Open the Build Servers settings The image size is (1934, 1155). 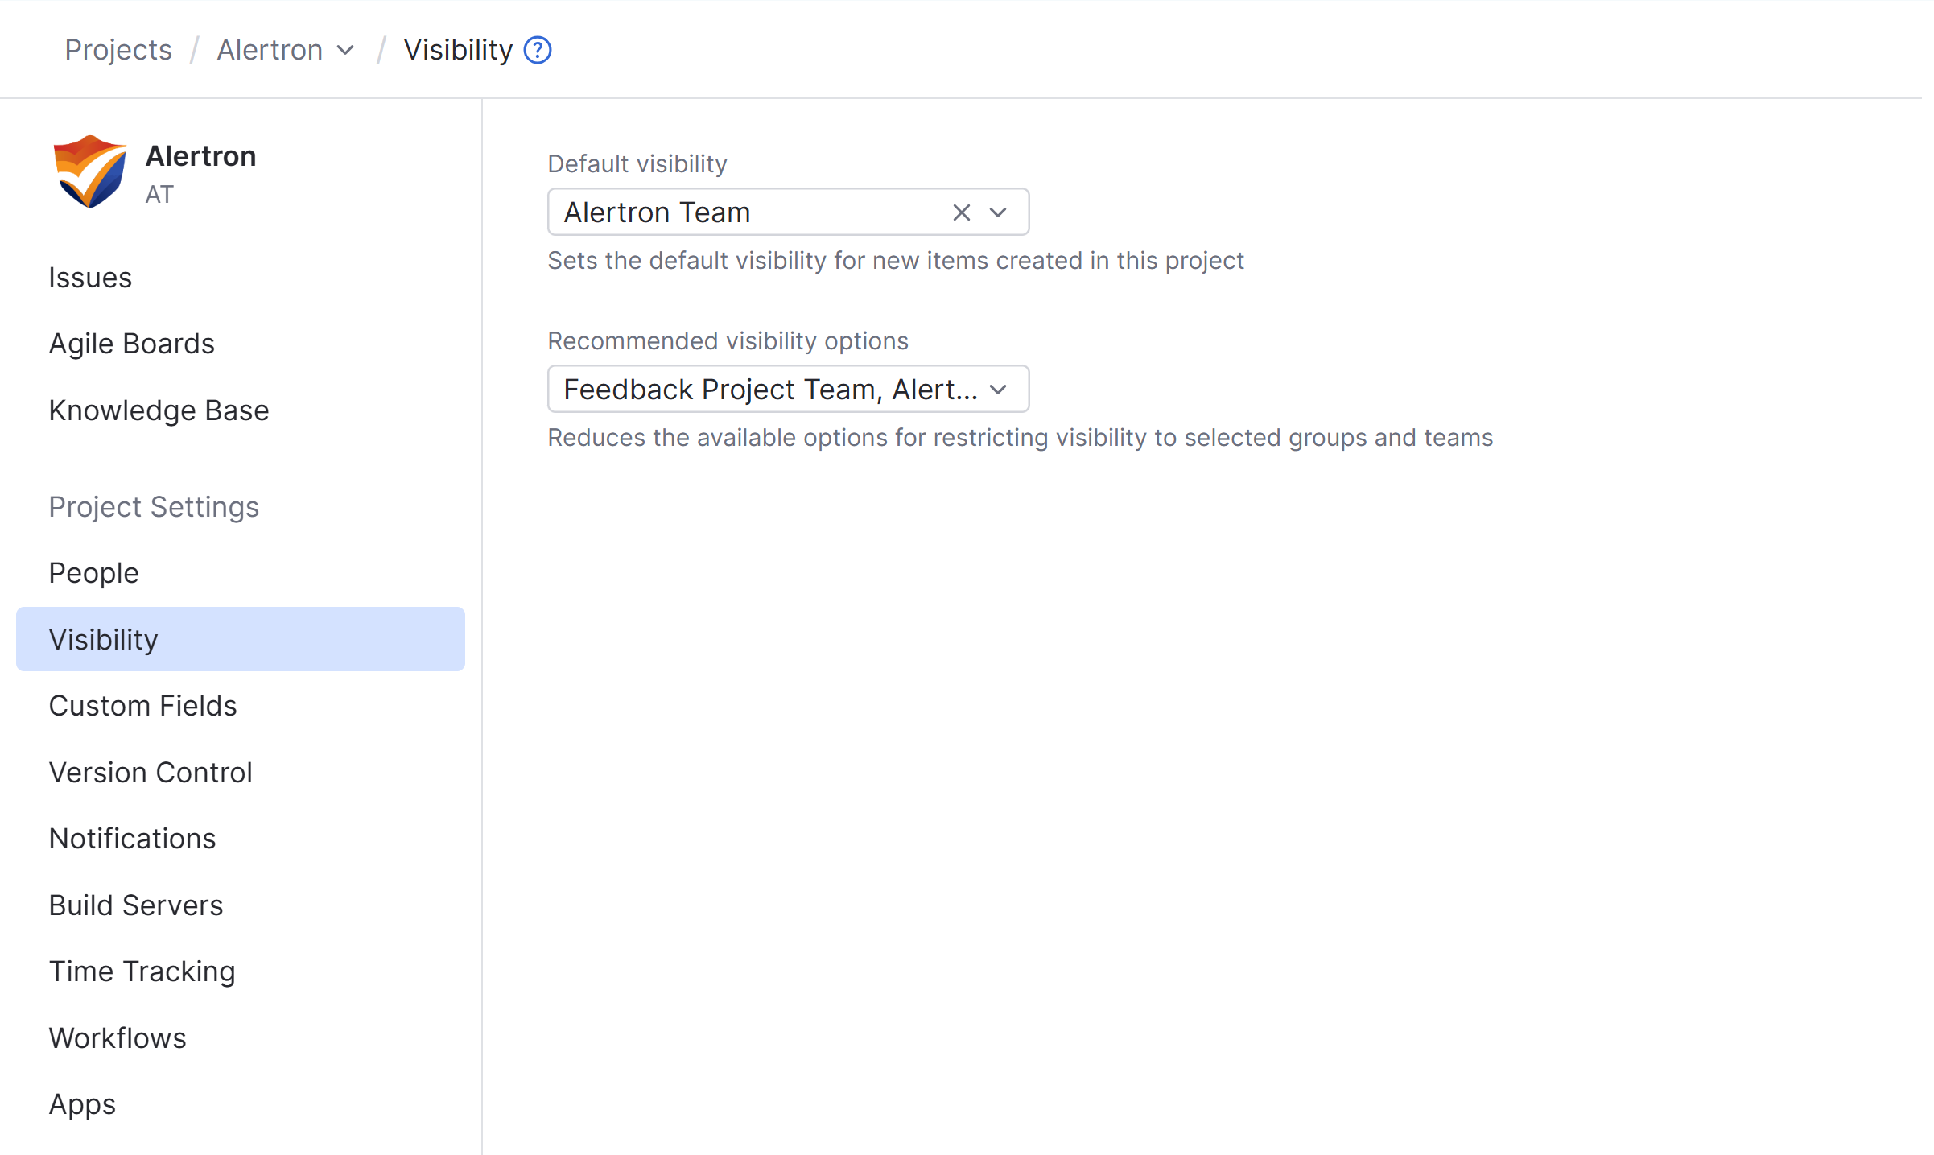click(x=136, y=904)
